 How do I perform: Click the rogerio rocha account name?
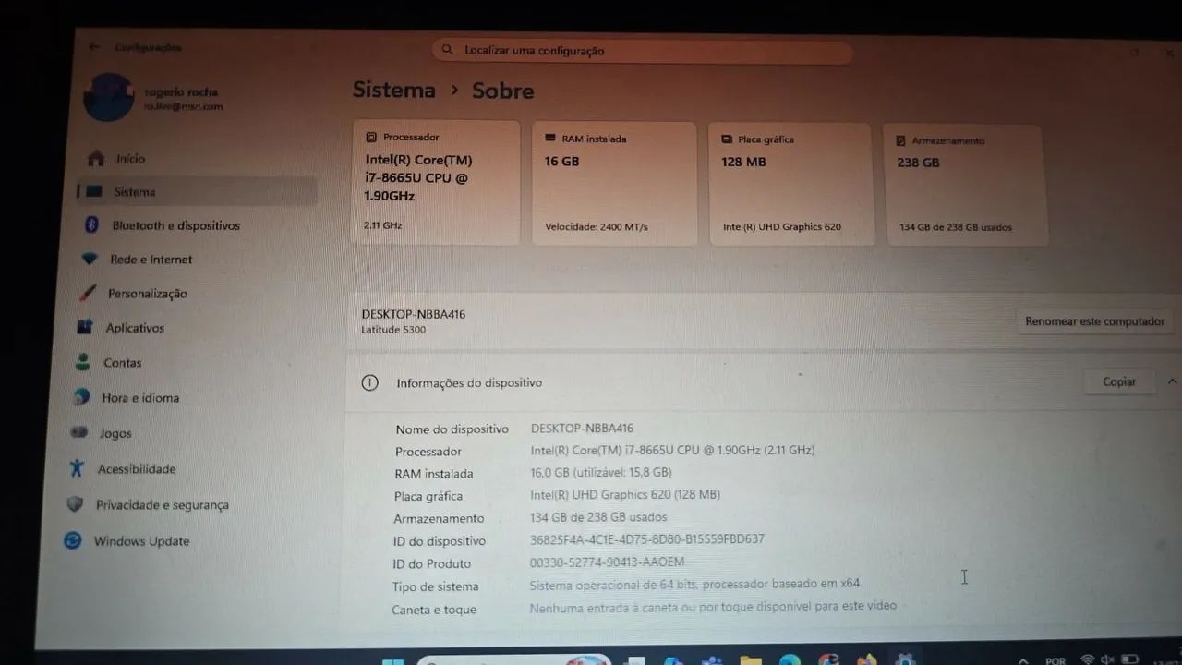(181, 92)
